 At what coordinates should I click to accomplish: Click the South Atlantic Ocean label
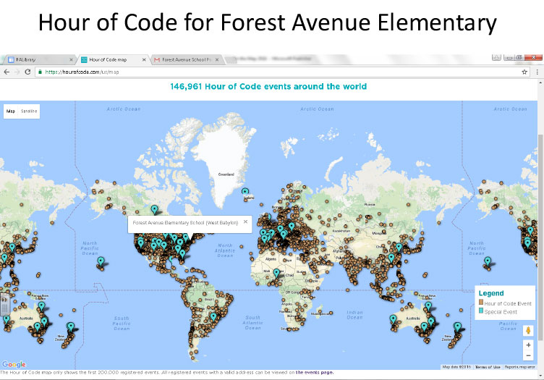(252, 322)
